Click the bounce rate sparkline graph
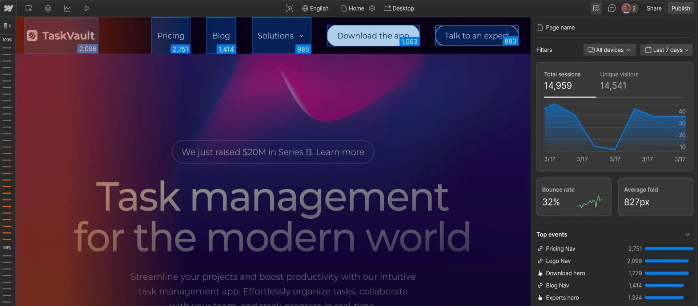The height and width of the screenshot is (306, 698). 590,202
